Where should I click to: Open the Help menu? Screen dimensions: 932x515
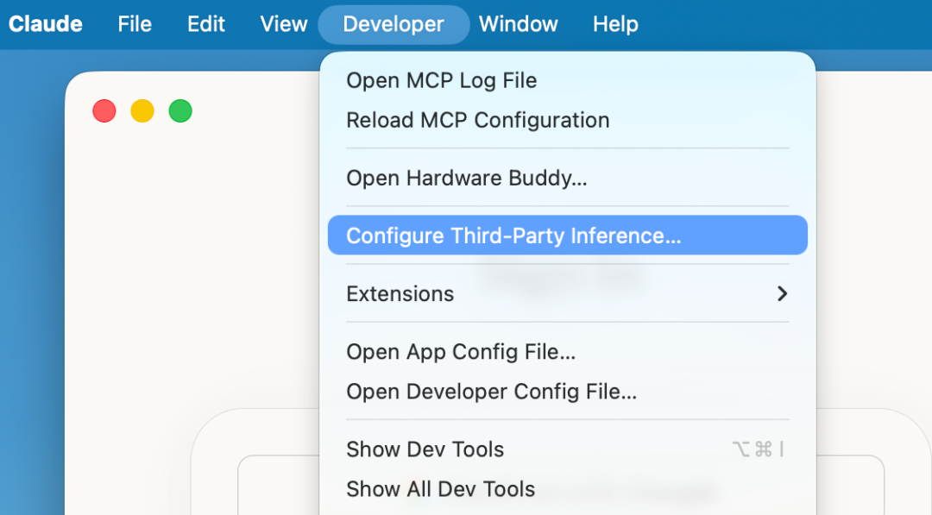click(615, 24)
